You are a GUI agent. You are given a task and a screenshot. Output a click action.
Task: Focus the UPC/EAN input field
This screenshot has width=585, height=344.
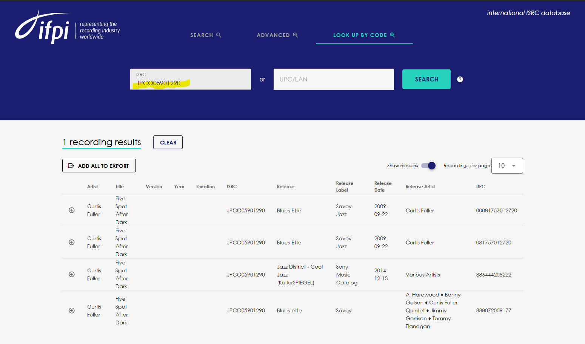coord(334,79)
